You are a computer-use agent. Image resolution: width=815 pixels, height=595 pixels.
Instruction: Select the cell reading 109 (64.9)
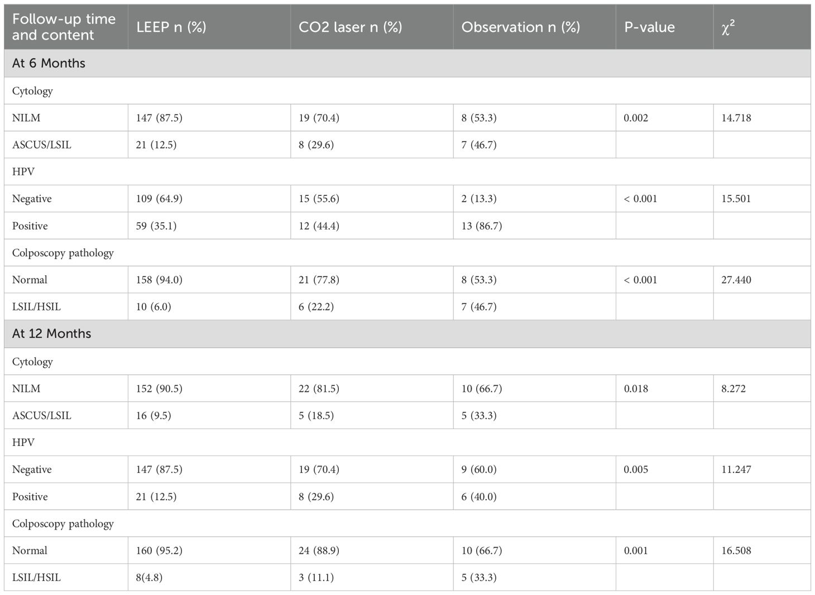[x=159, y=199]
